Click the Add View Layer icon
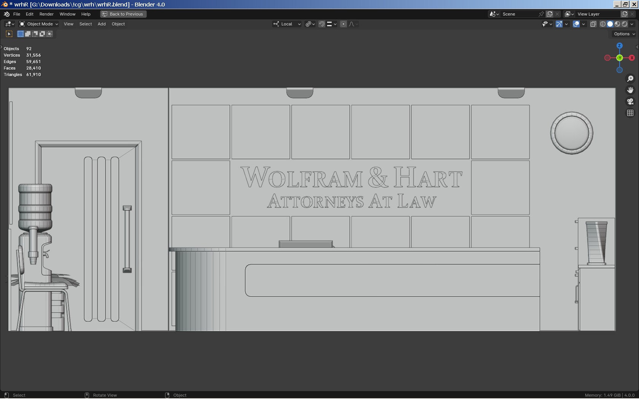 pyautogui.click(x=625, y=14)
